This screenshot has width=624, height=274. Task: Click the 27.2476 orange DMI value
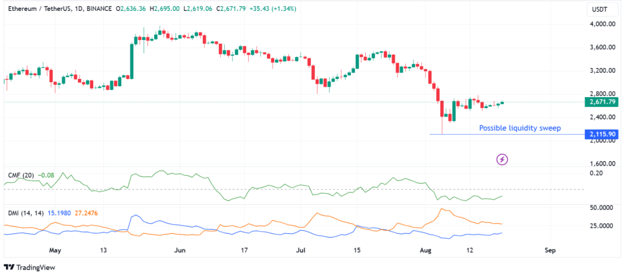[86, 213]
